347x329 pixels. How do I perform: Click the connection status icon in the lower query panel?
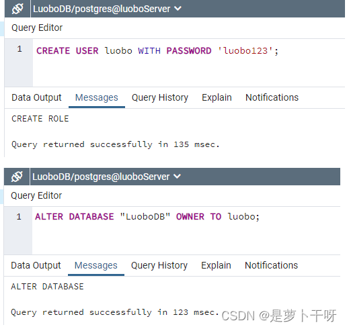tap(17, 177)
